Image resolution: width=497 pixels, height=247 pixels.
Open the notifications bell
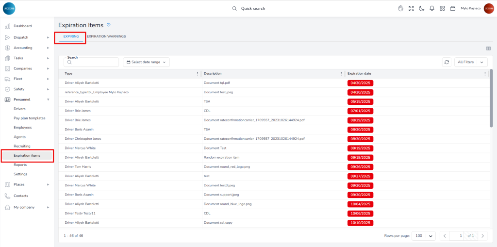tap(432, 8)
